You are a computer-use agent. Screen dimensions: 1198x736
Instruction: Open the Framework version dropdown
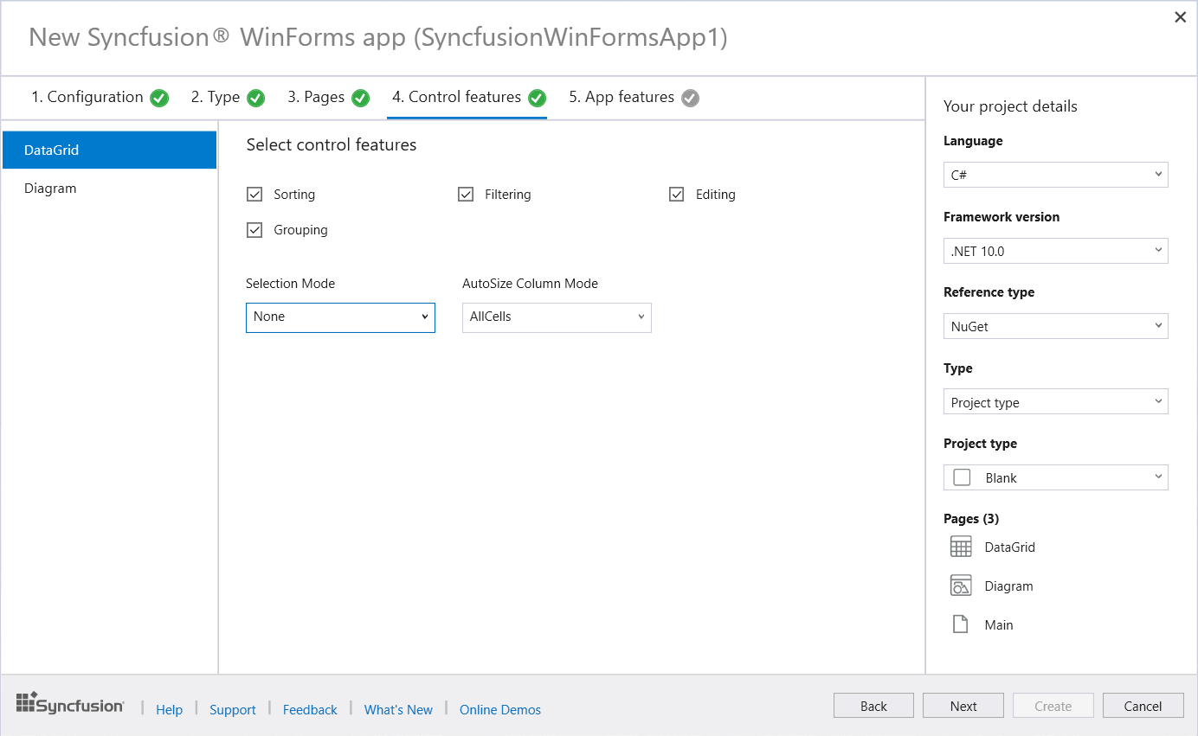1055,251
